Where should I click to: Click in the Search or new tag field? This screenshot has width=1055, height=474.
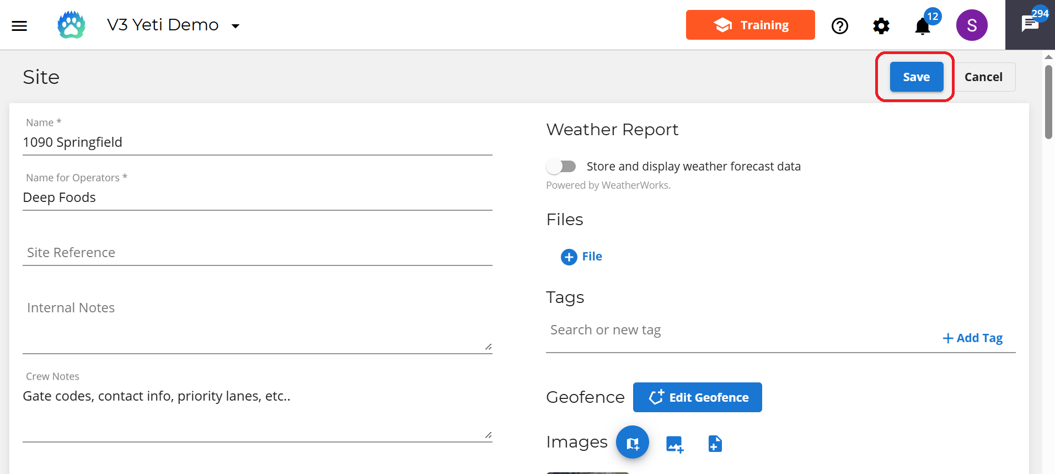coord(739,330)
